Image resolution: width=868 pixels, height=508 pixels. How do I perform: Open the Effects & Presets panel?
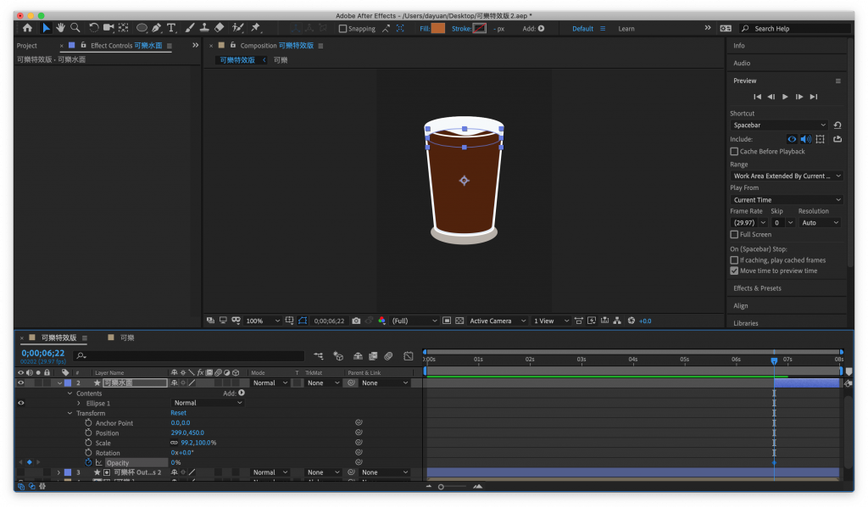pyautogui.click(x=757, y=288)
